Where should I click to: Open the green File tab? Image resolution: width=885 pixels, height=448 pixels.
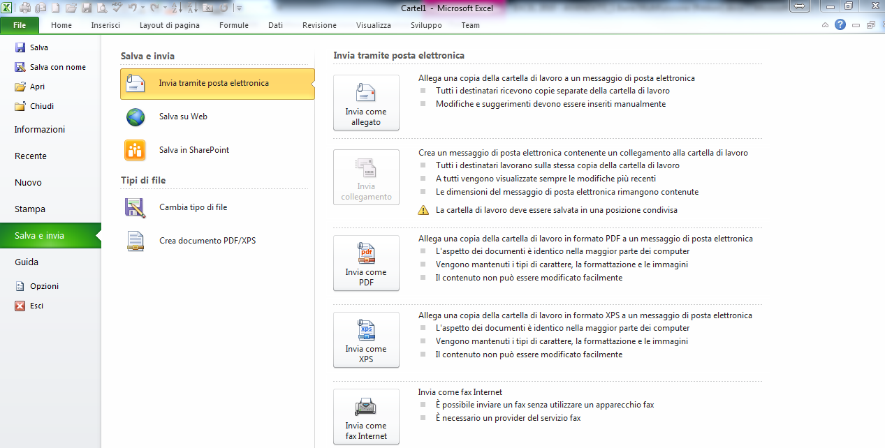coord(20,25)
